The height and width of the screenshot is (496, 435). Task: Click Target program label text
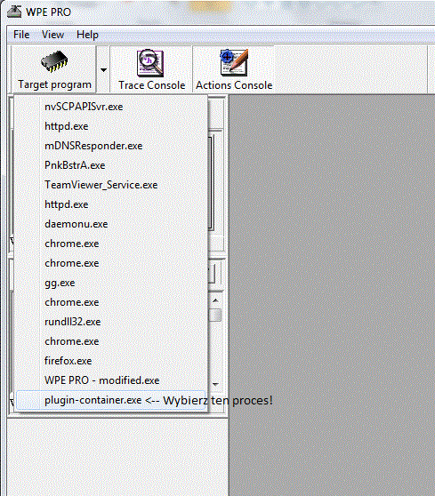pos(55,84)
